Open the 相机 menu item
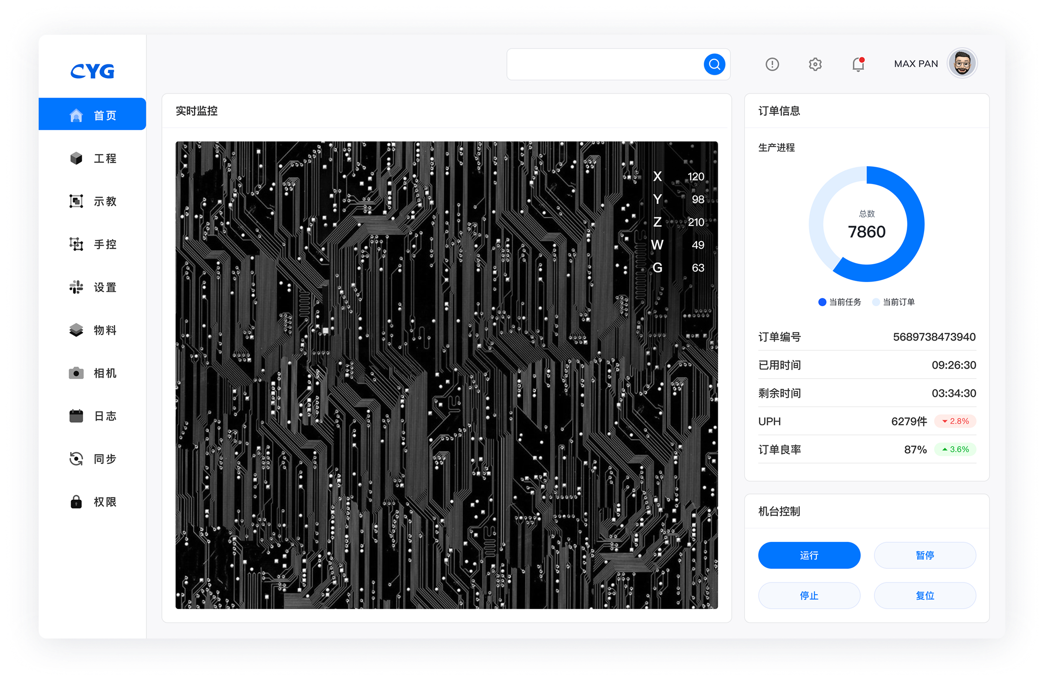Image resolution: width=1044 pixels, height=681 pixels. 92,373
